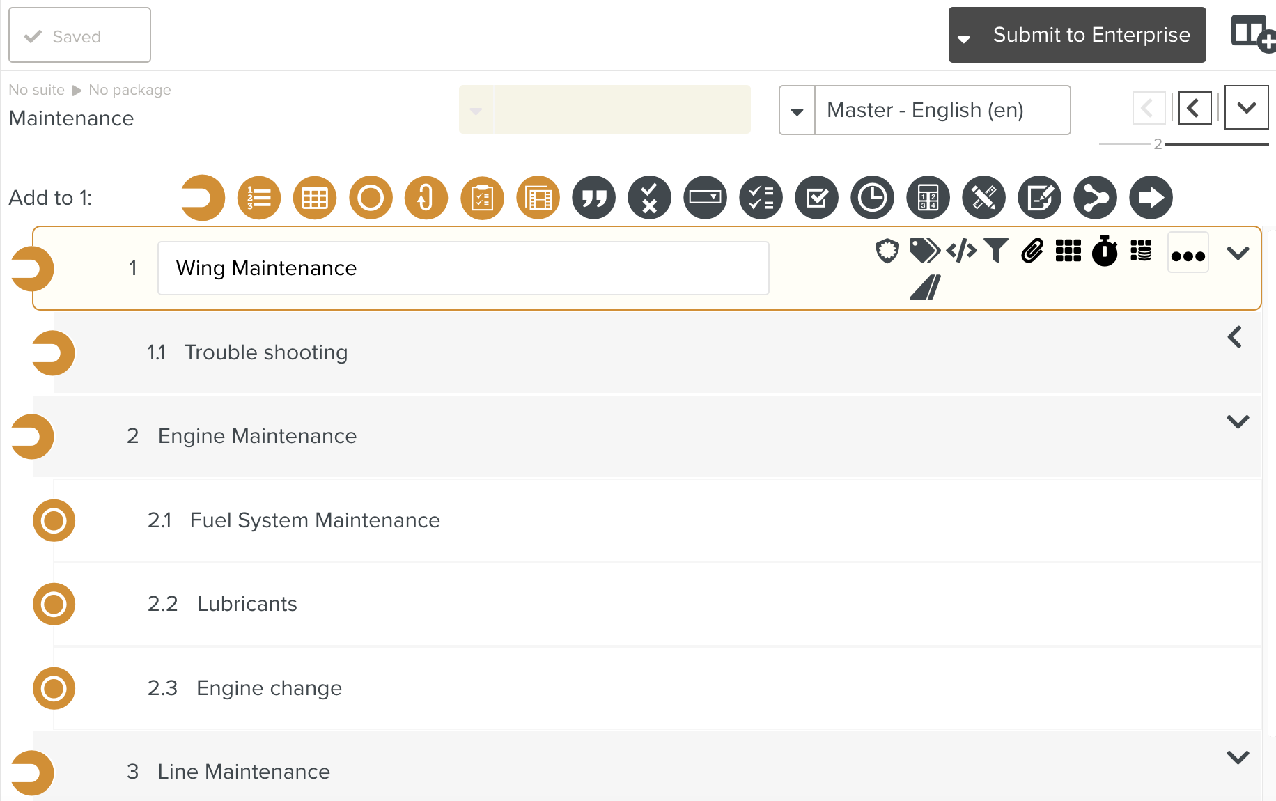The image size is (1276, 801).
Task: Add a numbered list item to the section
Action: (x=259, y=198)
